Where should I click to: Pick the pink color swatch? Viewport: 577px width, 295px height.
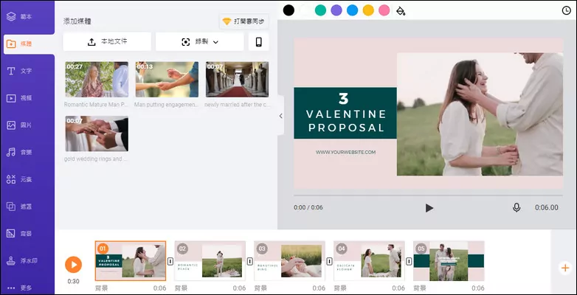click(x=384, y=10)
